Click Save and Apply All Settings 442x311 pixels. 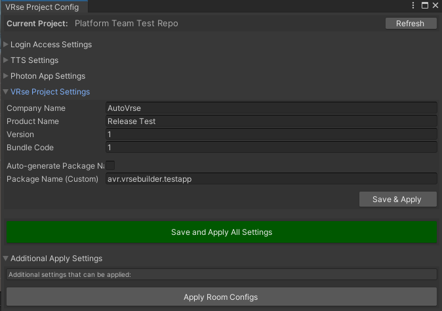coord(222,232)
